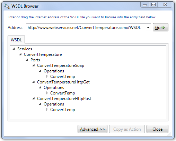Click the Go button with green arrow

pyautogui.click(x=160, y=27)
